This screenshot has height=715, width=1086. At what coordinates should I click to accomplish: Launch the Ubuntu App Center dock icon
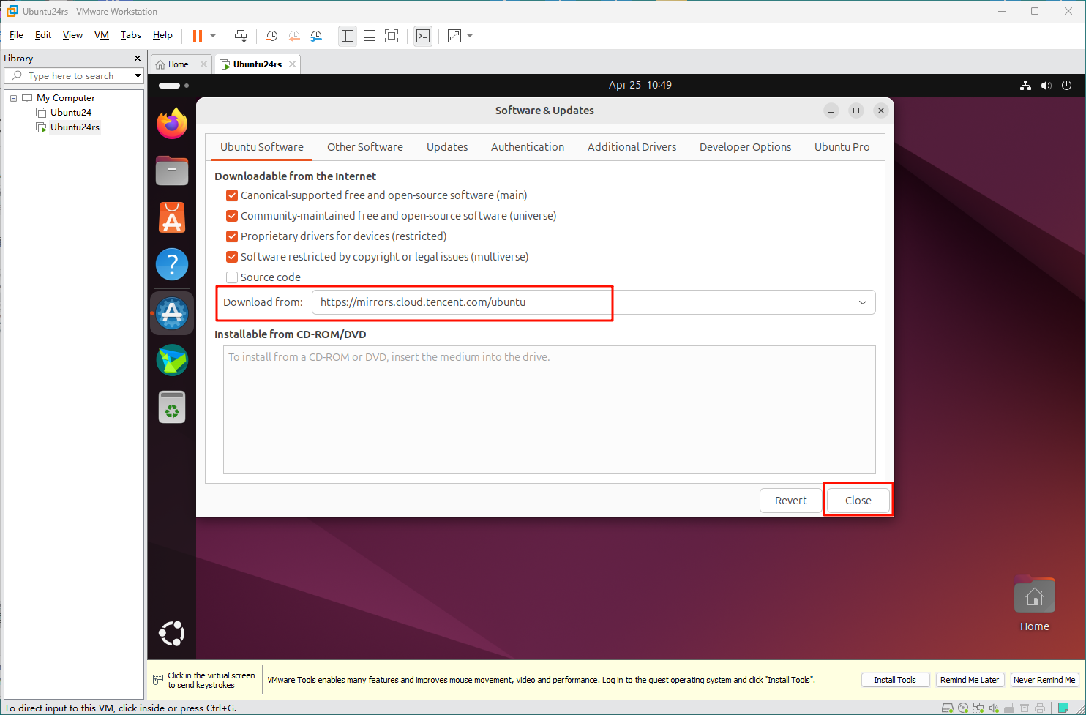pos(172,217)
